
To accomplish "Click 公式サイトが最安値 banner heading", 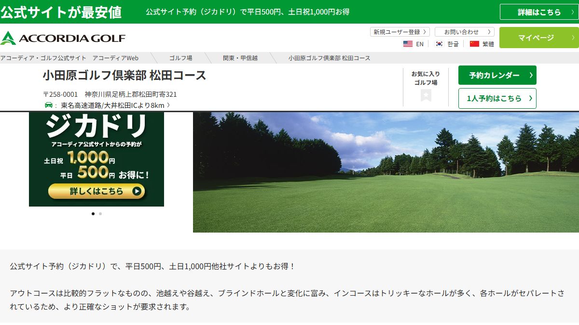I will pos(61,12).
